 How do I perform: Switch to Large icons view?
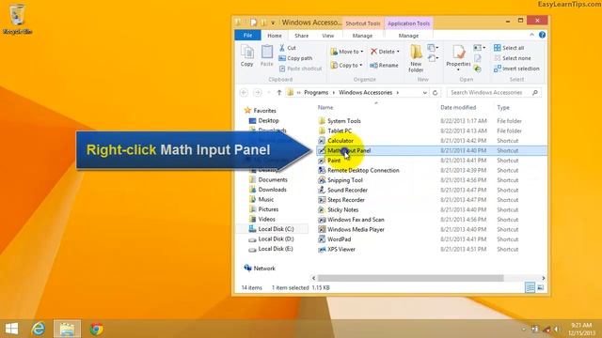(541, 287)
